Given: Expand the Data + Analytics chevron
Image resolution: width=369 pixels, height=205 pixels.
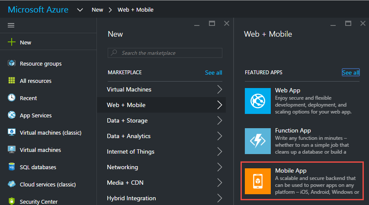Looking at the screenshot, I should (x=219, y=136).
